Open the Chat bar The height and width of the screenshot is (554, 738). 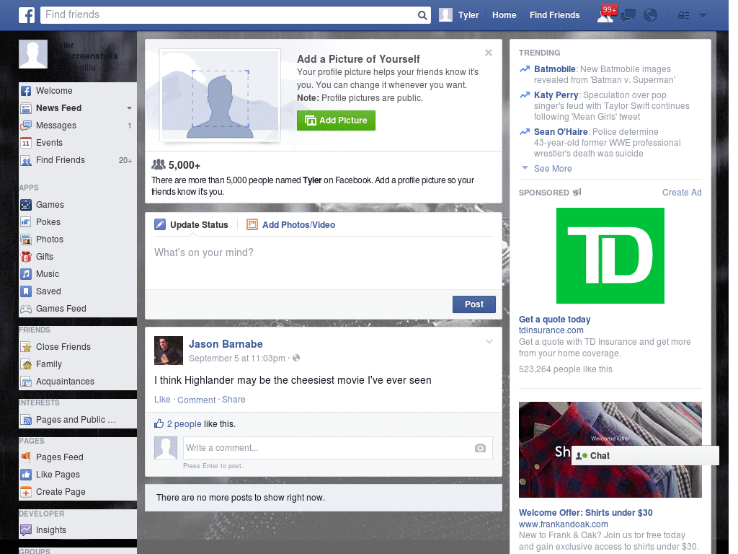645,456
